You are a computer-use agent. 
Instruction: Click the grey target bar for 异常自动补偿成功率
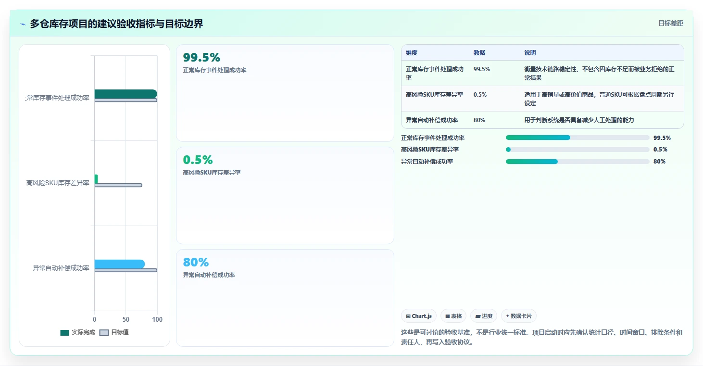[126, 270]
